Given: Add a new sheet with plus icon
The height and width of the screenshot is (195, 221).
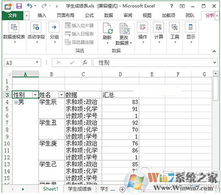Looking at the screenshot, I should pos(122,190).
